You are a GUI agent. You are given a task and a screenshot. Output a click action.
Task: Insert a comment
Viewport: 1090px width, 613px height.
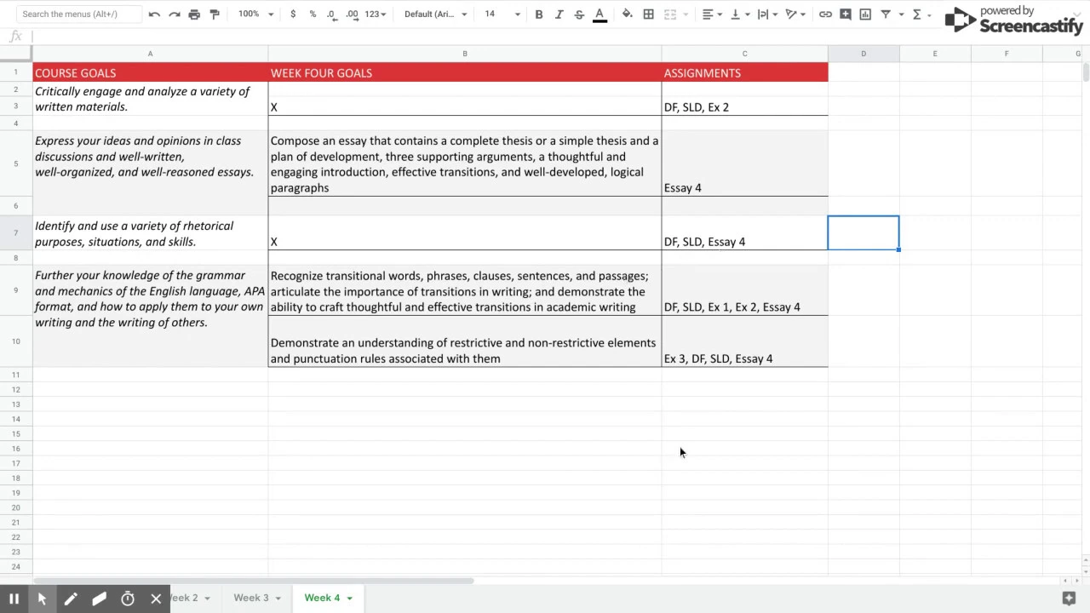tap(846, 14)
